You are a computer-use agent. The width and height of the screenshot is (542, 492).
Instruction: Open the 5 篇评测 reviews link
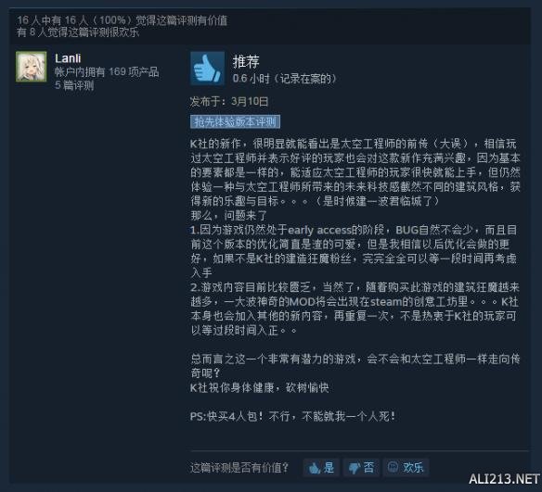click(74, 85)
